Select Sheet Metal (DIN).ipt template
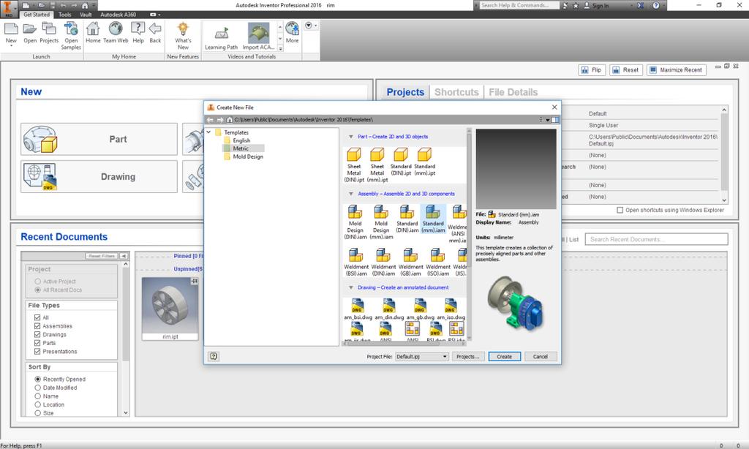The image size is (749, 449). coord(354,165)
